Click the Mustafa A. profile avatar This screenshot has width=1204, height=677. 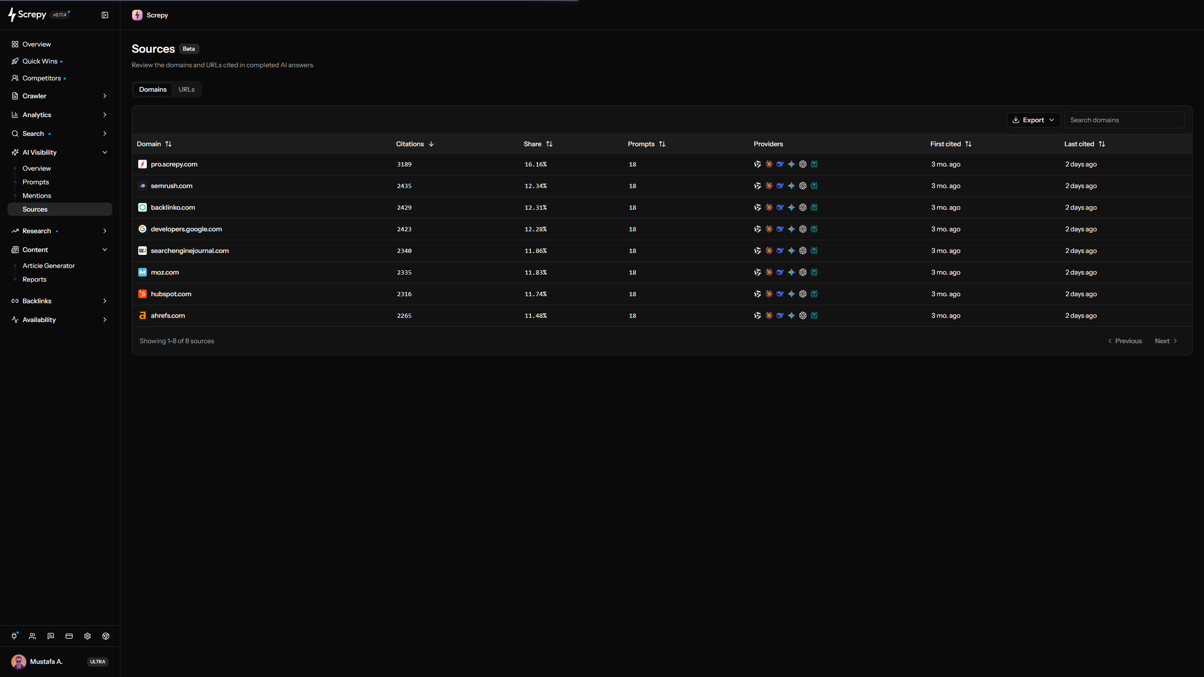point(19,661)
